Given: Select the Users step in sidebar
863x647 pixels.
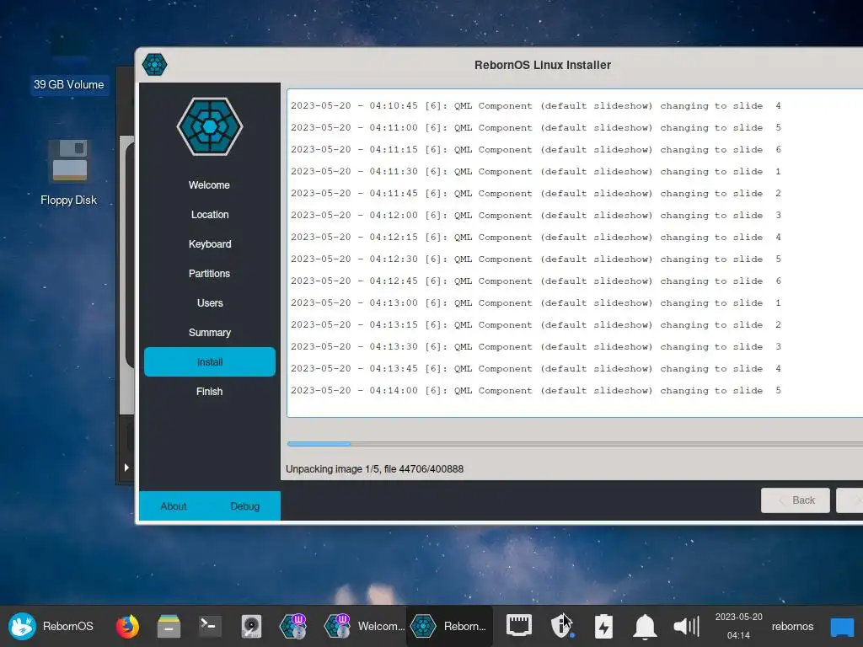Looking at the screenshot, I should click(210, 302).
